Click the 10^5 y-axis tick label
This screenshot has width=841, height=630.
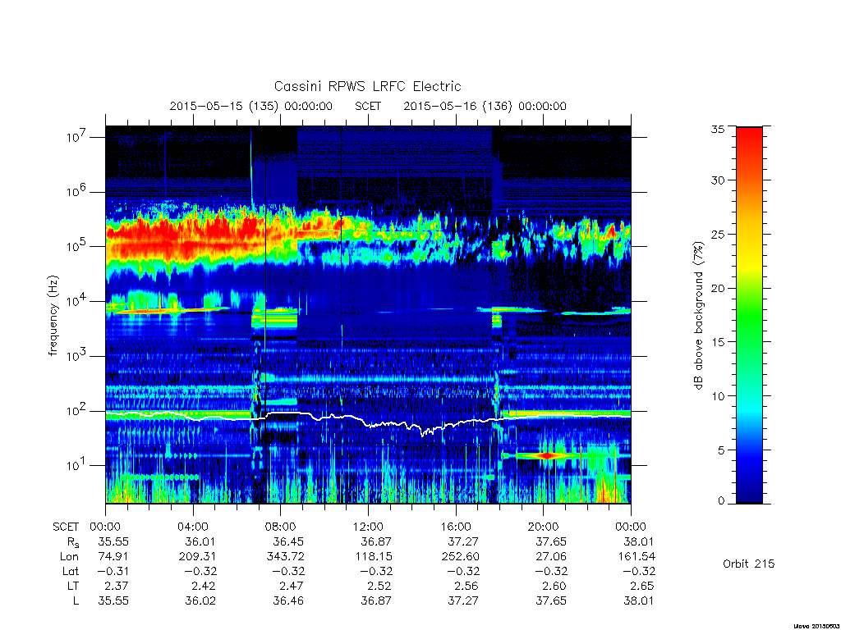tap(78, 246)
